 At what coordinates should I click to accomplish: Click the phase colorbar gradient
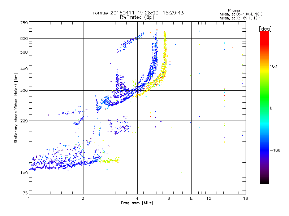[264, 107]
